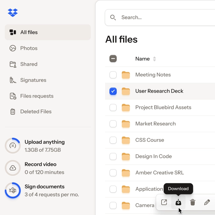Click the Application folder icon
This screenshot has width=215, height=215.
(x=126, y=189)
